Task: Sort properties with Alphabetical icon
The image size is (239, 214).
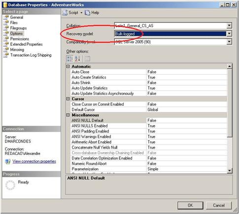Action: (77, 59)
